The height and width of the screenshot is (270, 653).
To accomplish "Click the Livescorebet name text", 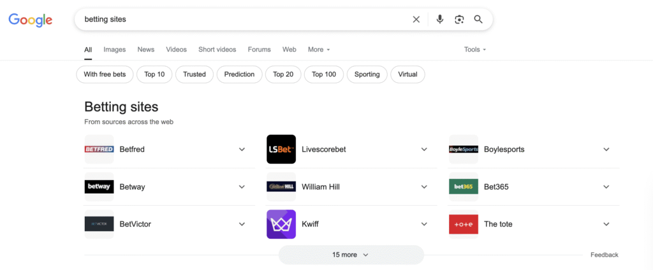I will tap(324, 150).
